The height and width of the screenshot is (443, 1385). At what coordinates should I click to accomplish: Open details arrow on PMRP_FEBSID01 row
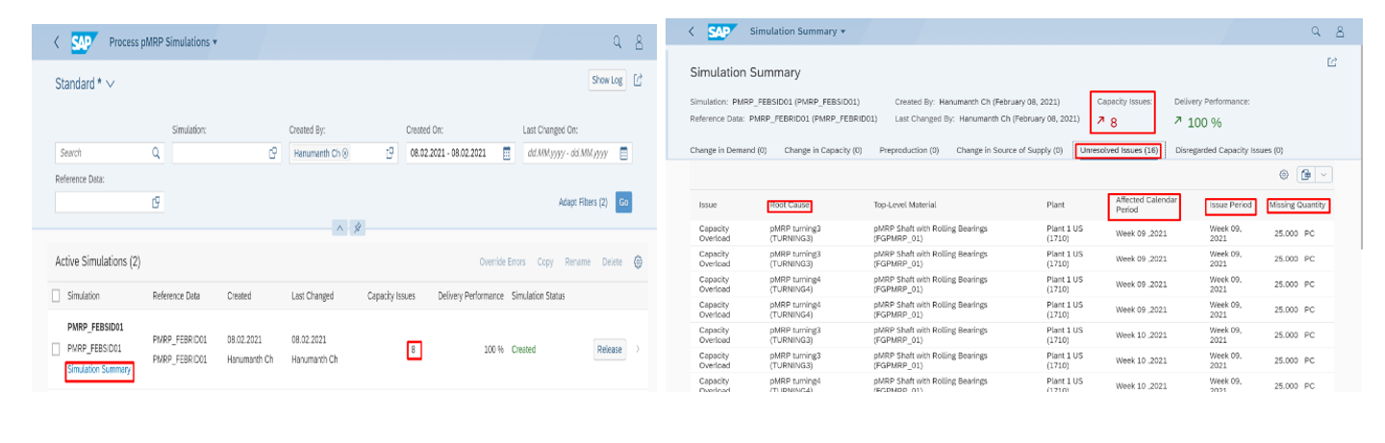pyautogui.click(x=638, y=349)
